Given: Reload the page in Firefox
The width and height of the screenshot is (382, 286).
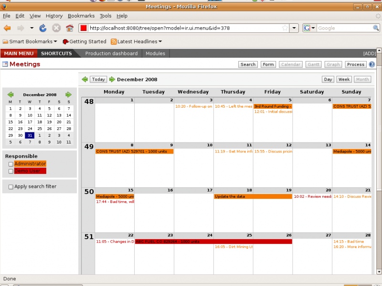Looking at the screenshot, I should tap(42, 28).
